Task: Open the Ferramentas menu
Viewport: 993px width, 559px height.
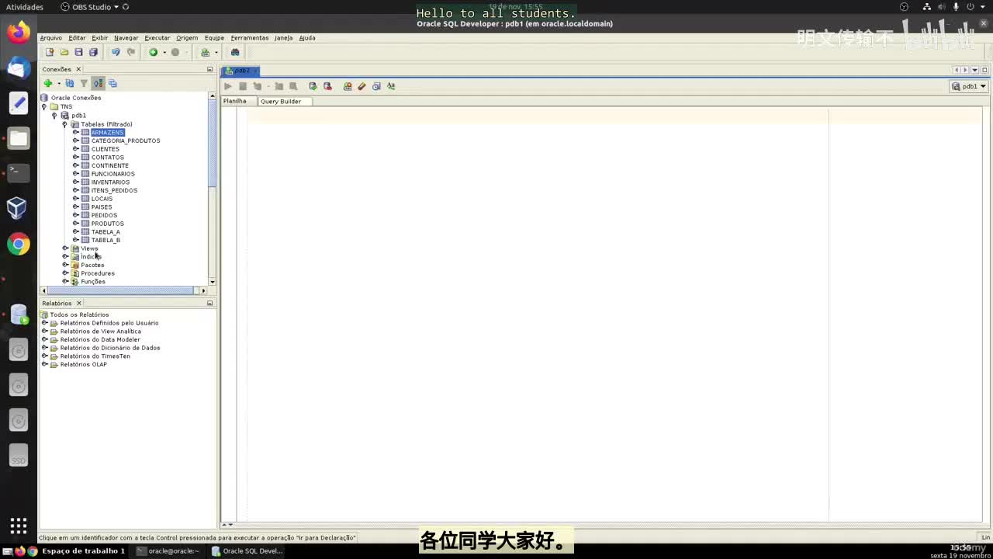Action: (250, 38)
